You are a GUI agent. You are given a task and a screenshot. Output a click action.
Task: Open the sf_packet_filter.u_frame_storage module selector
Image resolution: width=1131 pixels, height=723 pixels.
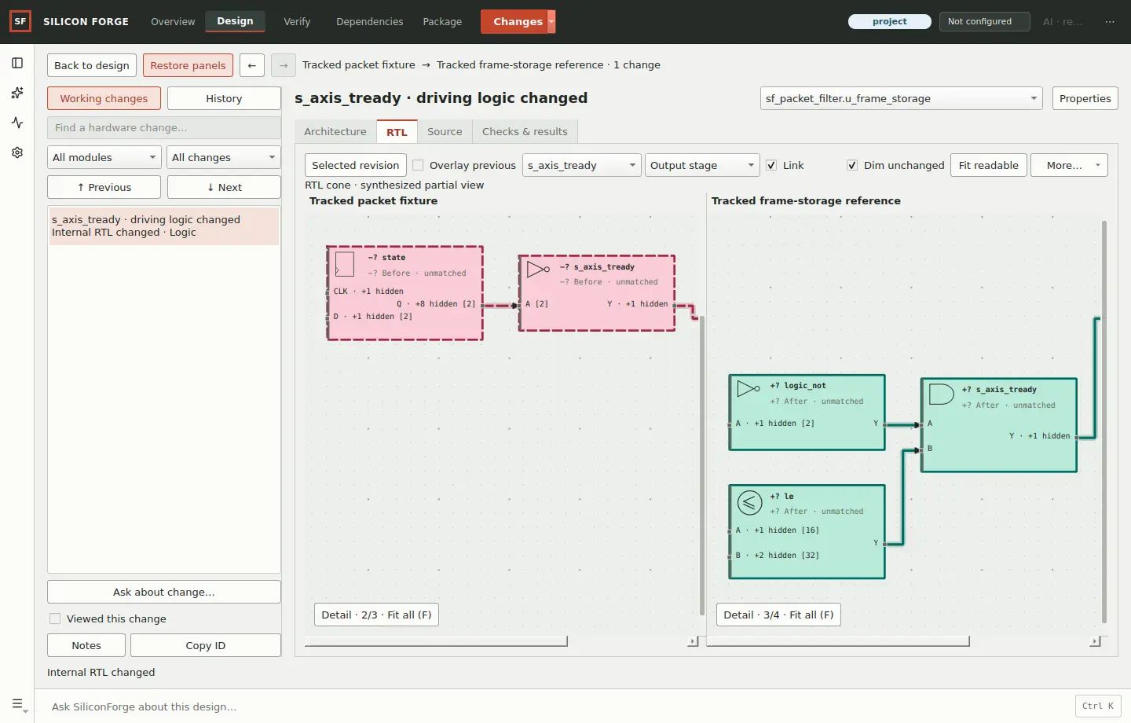point(902,98)
